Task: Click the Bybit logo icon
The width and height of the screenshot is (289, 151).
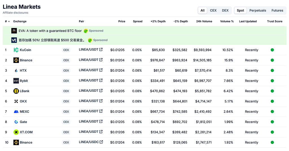Action: 16,81
